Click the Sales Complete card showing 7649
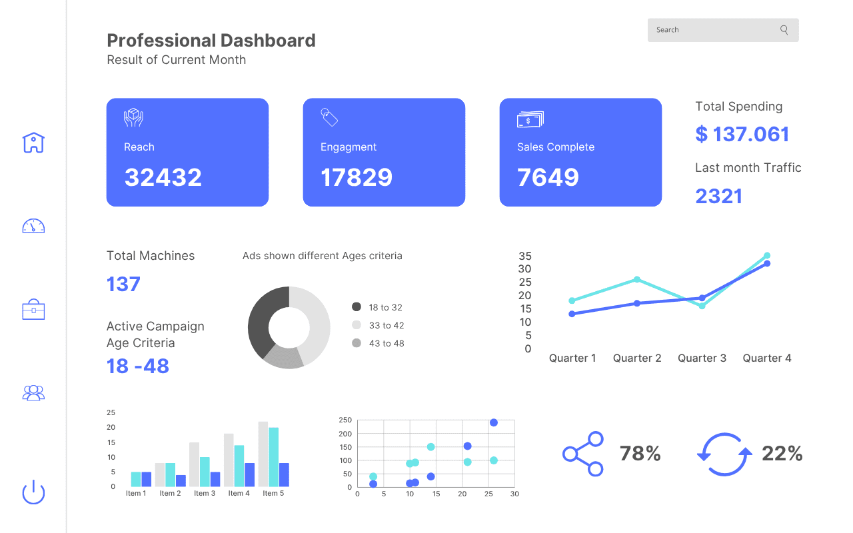853x533 pixels. coord(580,152)
